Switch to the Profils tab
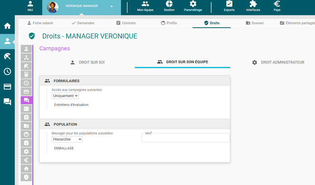Viewport: 315px width, 185px height. pos(169,23)
